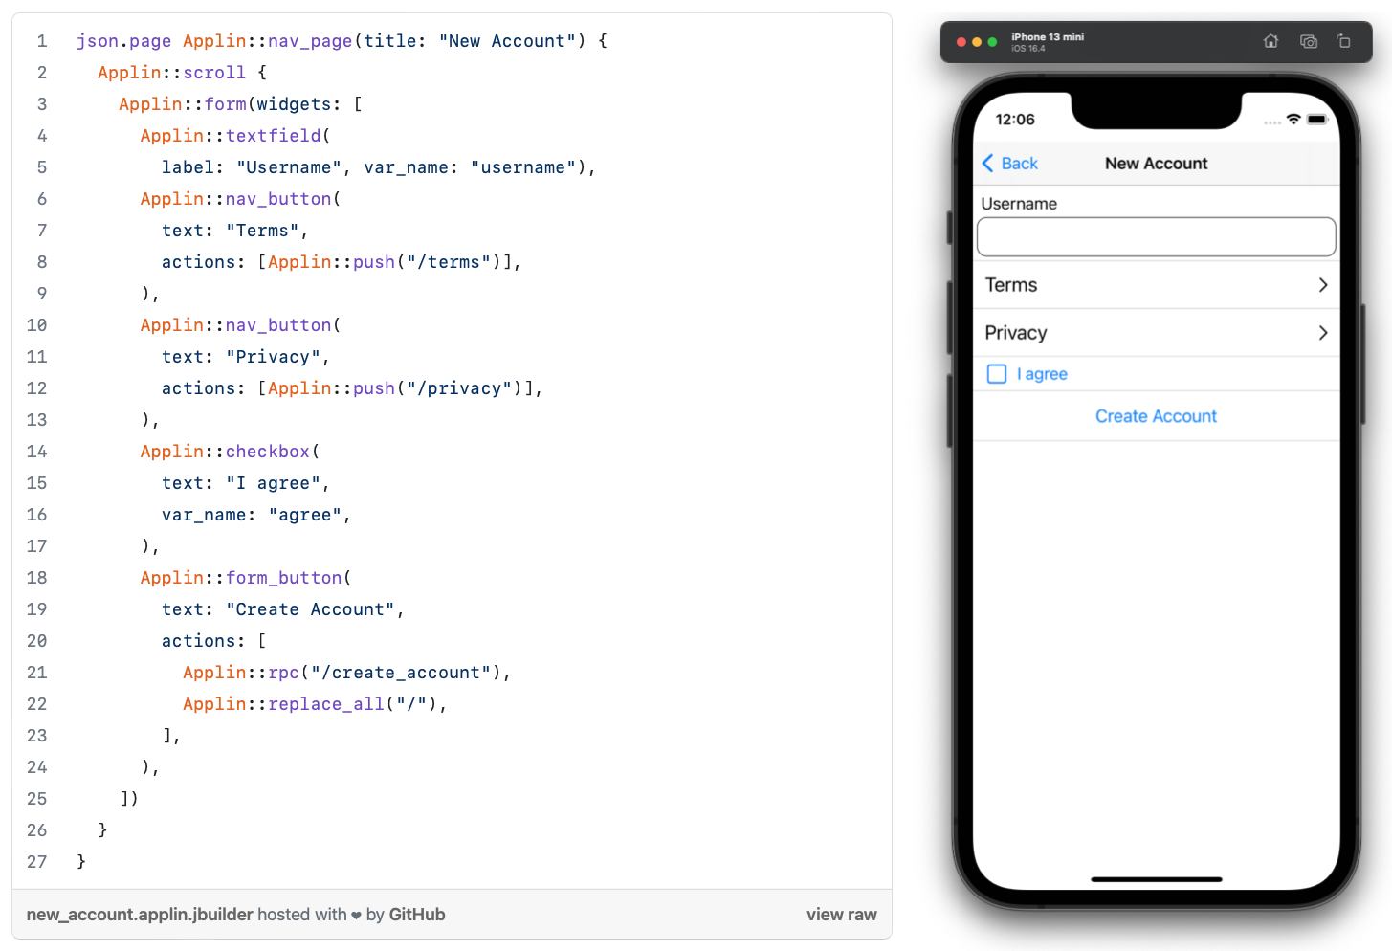The height and width of the screenshot is (951, 1392).
Task: Click the "/privacy" string on line 12
Action: 459,388
